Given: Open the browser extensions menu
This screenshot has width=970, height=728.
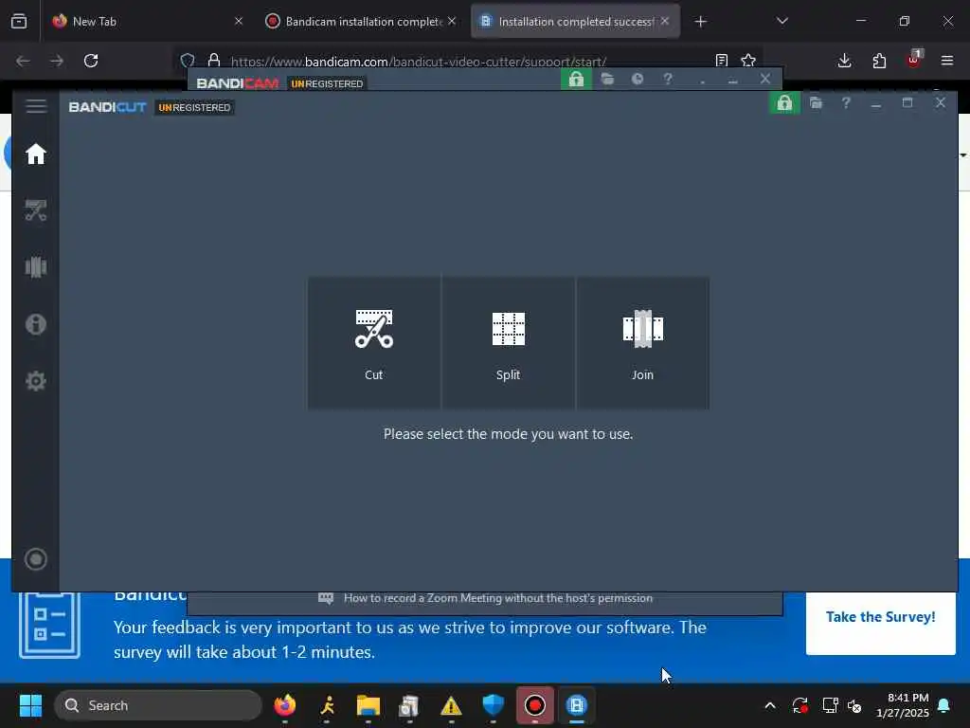Looking at the screenshot, I should [x=879, y=61].
